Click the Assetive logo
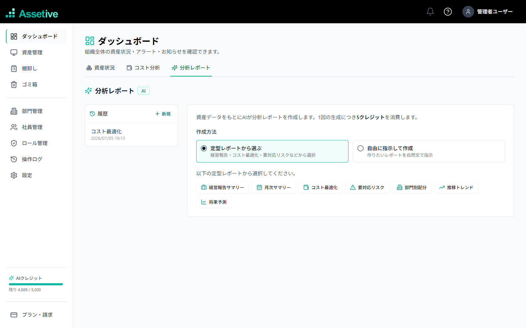This screenshot has height=328, width=526. [32, 13]
